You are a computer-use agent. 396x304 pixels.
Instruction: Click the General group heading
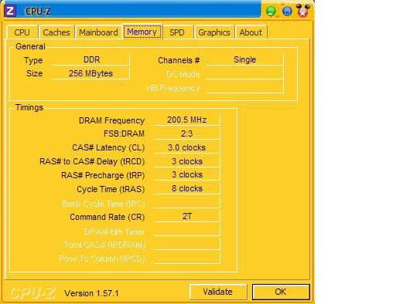click(x=30, y=46)
